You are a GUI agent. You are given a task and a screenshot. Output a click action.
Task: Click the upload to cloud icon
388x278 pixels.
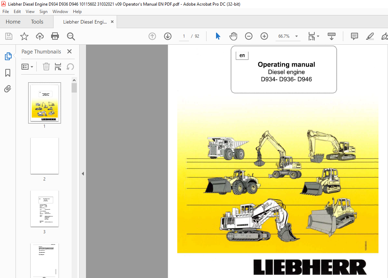(39, 36)
